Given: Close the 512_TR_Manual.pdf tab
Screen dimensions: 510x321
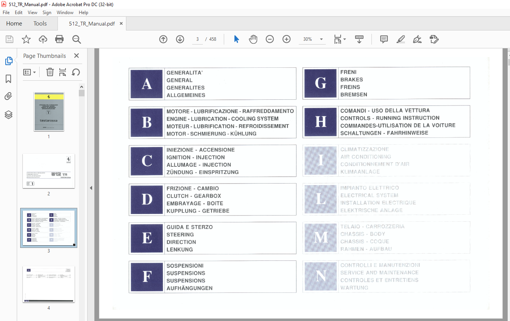Looking at the screenshot, I should point(121,24).
